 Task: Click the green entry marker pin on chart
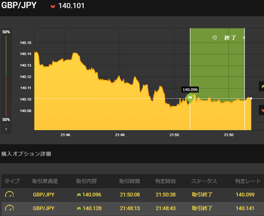click(x=190, y=98)
